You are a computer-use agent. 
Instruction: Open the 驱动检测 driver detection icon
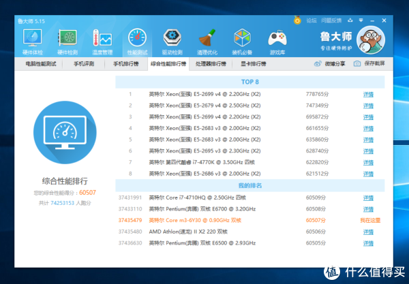click(x=172, y=42)
